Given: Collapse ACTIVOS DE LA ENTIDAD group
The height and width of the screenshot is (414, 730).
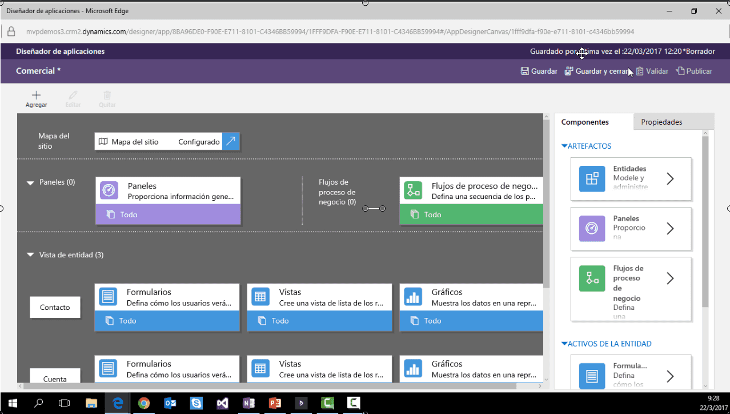Looking at the screenshot, I should click(x=564, y=344).
